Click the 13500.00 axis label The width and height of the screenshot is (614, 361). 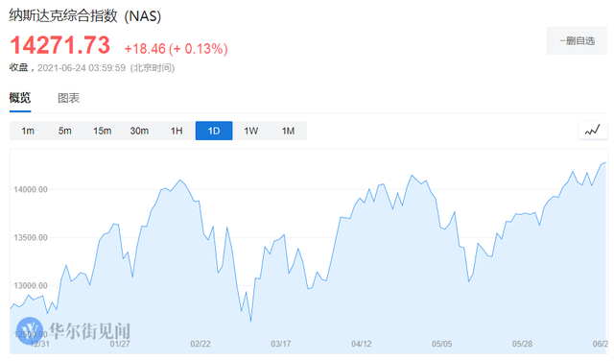tap(31, 237)
